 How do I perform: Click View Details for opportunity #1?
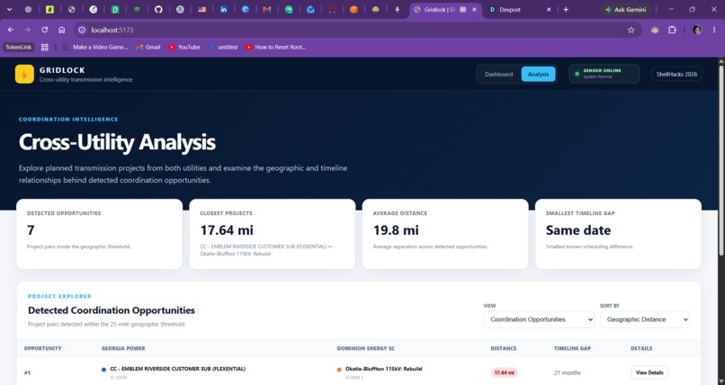pos(649,372)
